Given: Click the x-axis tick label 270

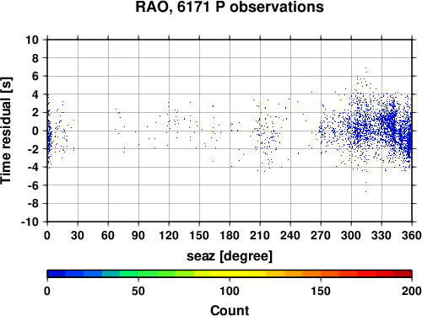Looking at the screenshot, I should click(321, 235).
